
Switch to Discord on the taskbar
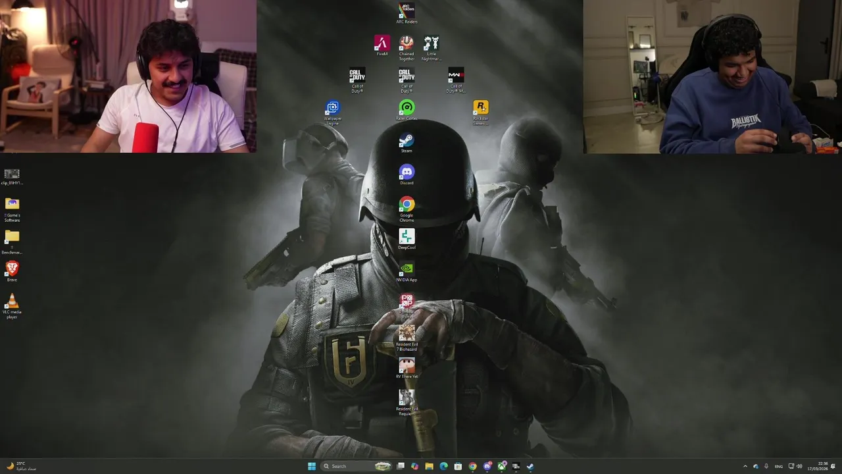(x=487, y=466)
